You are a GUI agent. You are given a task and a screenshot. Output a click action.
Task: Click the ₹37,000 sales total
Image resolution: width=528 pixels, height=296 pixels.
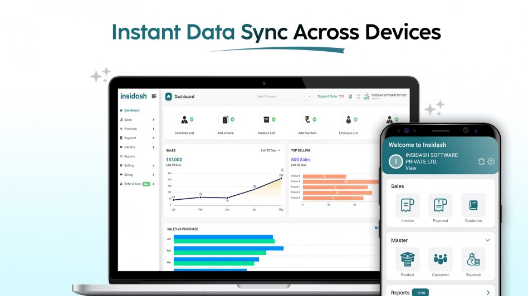click(174, 160)
